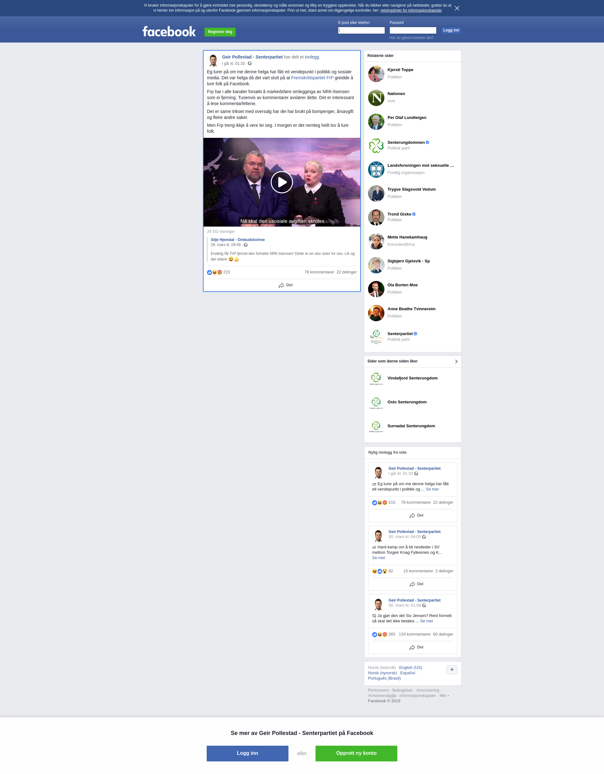The height and width of the screenshot is (774, 604).
Task: Click avatar on the 30. mars 04:05 post
Action: 378,536
